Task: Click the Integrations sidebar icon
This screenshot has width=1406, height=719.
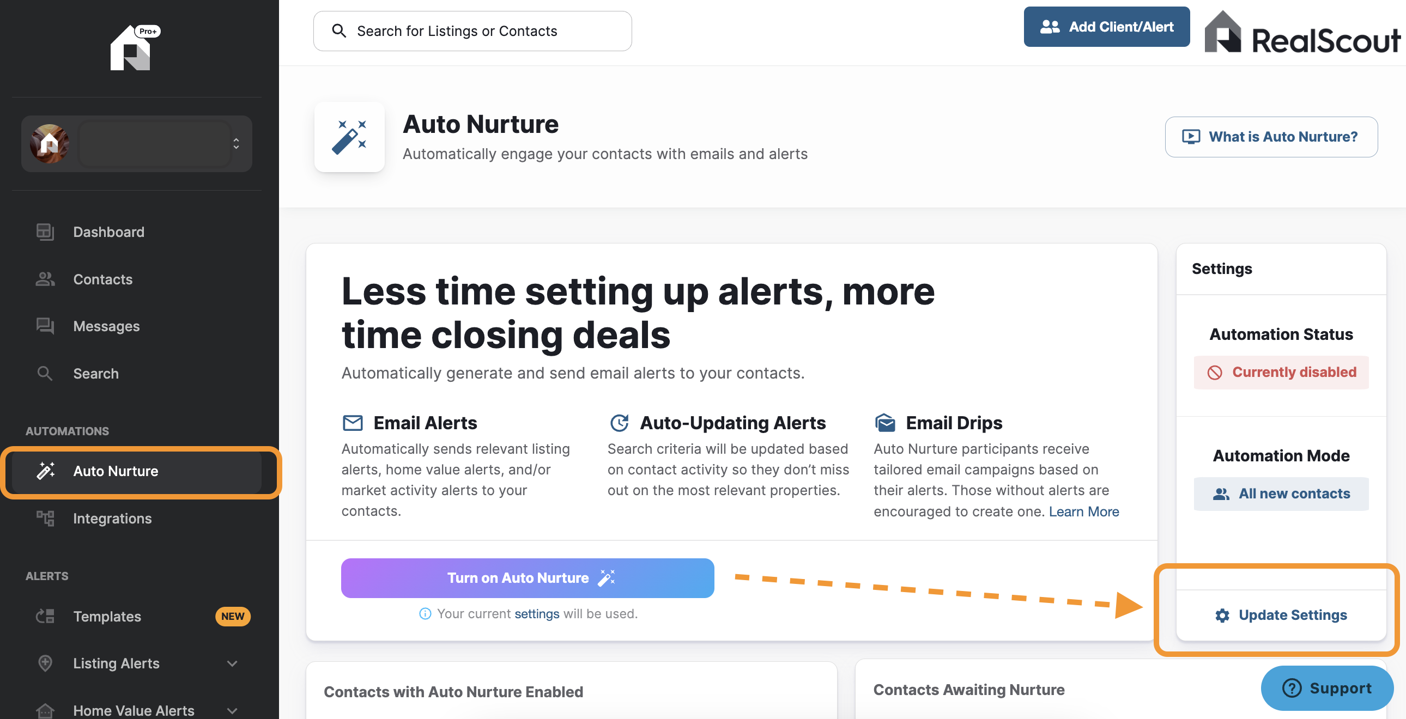Action: [x=45, y=518]
